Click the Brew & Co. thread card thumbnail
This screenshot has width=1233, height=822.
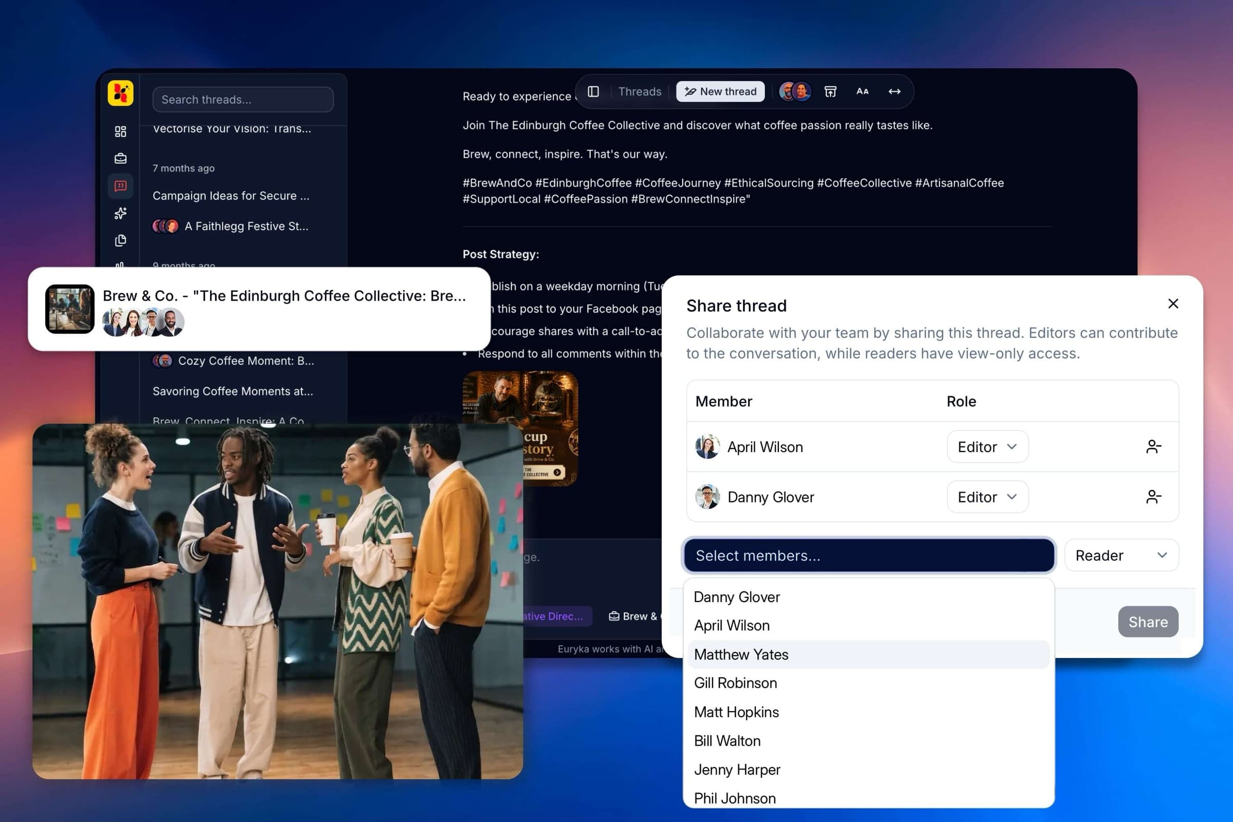coord(70,309)
